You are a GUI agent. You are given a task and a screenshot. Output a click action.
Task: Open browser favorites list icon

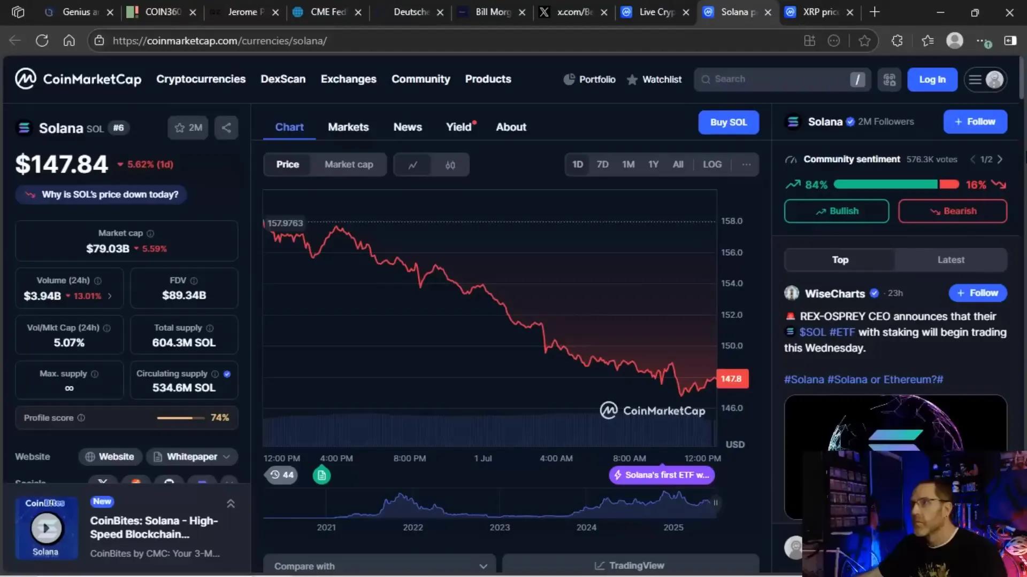928,41
